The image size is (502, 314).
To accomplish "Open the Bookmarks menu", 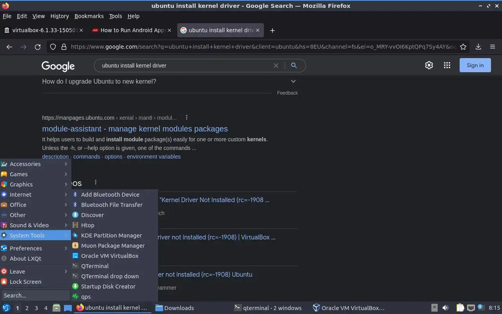I will [x=89, y=16].
